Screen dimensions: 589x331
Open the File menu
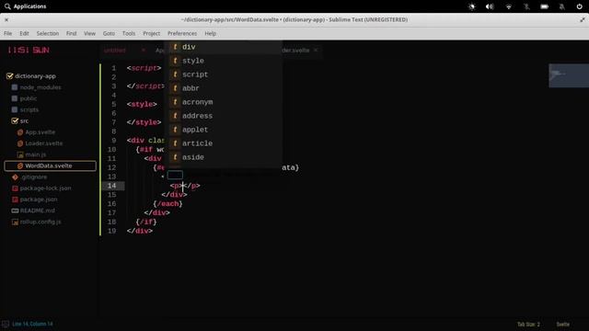pyautogui.click(x=8, y=33)
